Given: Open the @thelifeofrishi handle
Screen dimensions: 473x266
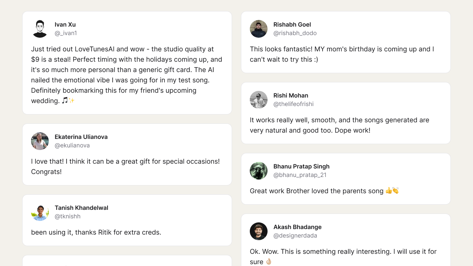Looking at the screenshot, I should (293, 104).
